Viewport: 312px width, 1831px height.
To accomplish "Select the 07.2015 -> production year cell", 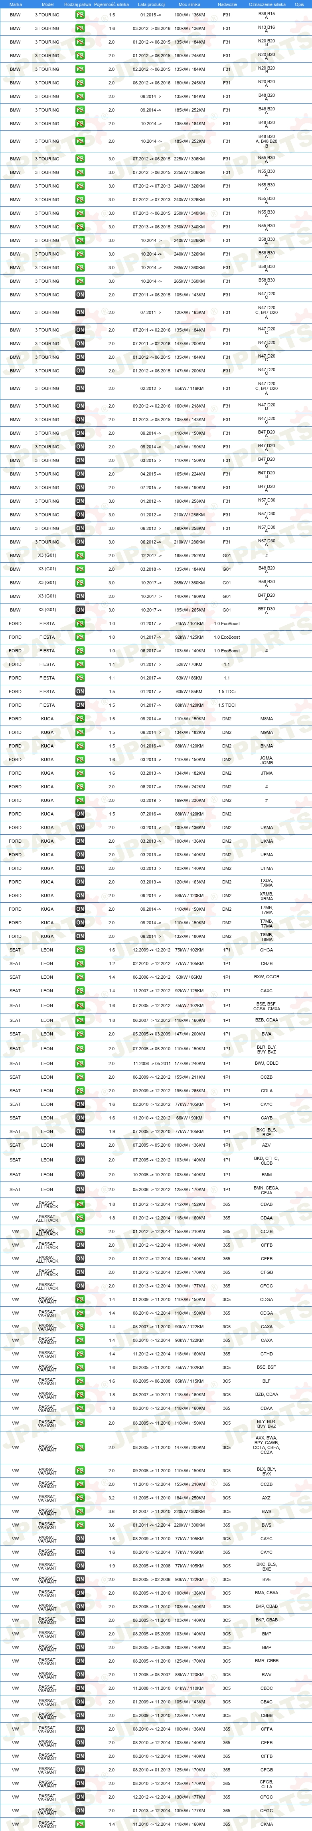I will [x=151, y=488].
